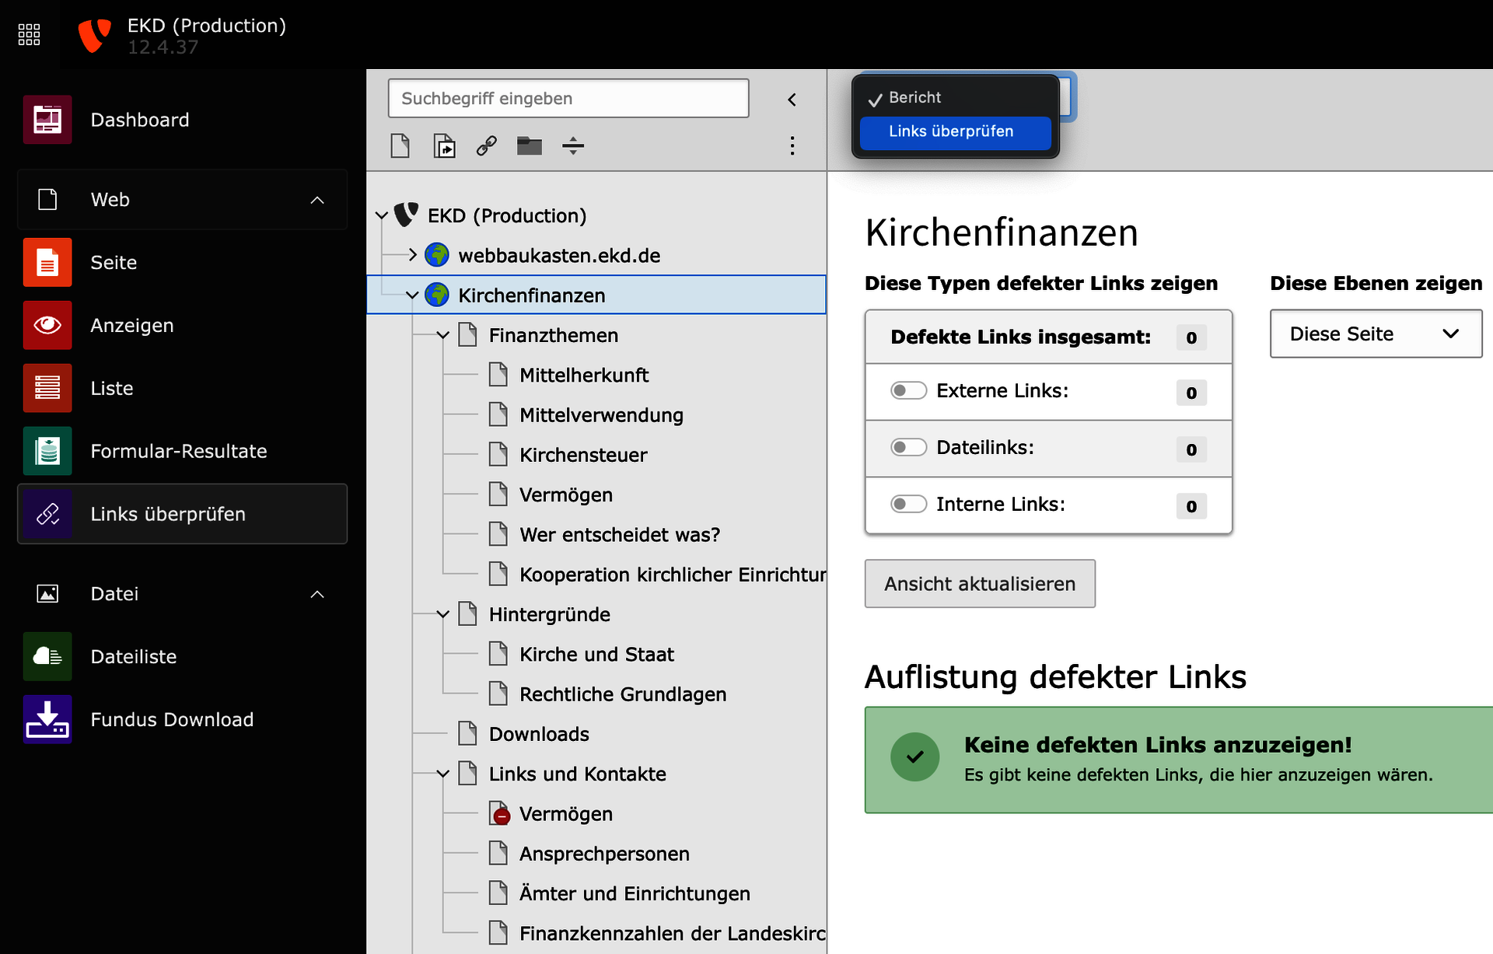Click the Anzeigen eye module icon
The height and width of the screenshot is (954, 1493).
(x=47, y=325)
